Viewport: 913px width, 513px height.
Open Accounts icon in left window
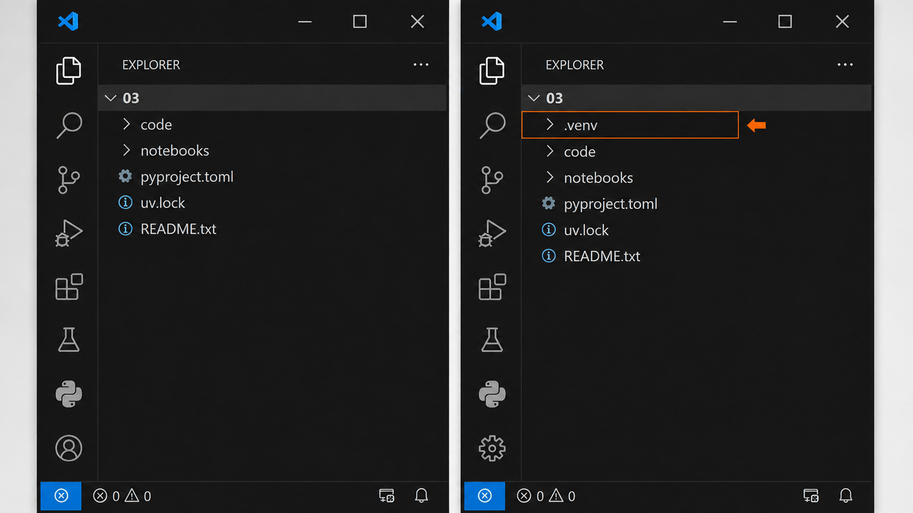coord(68,448)
